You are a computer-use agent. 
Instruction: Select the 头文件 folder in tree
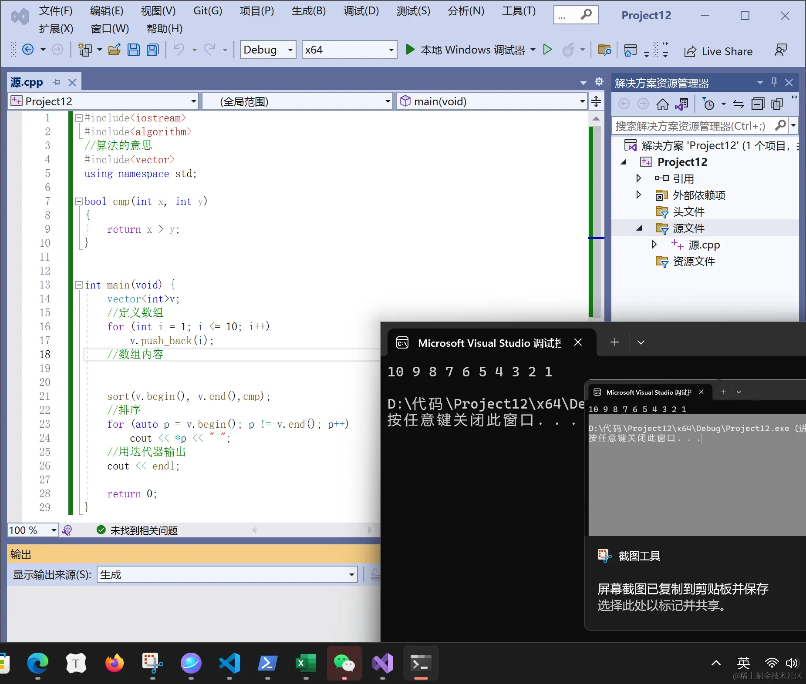tap(688, 212)
